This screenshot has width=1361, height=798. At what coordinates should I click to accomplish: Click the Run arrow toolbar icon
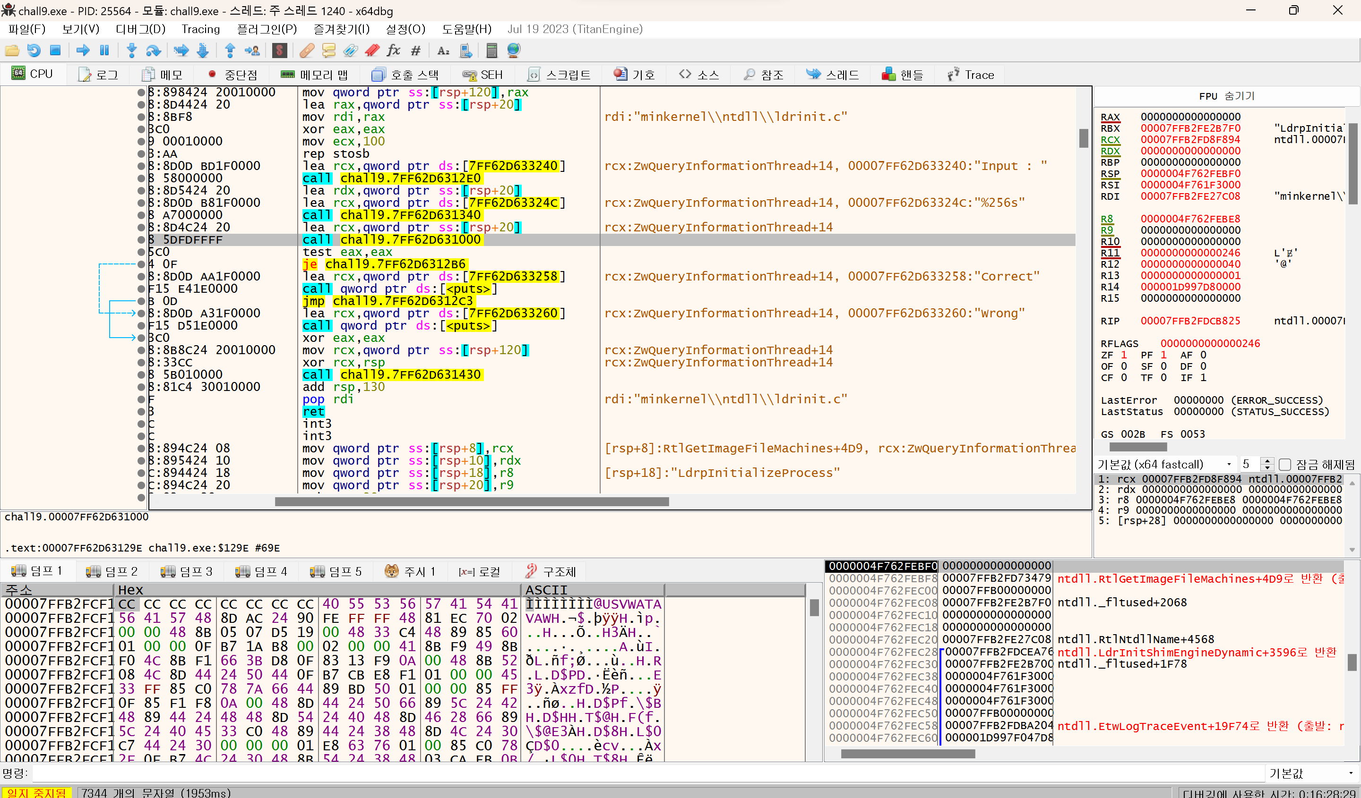tap(83, 51)
